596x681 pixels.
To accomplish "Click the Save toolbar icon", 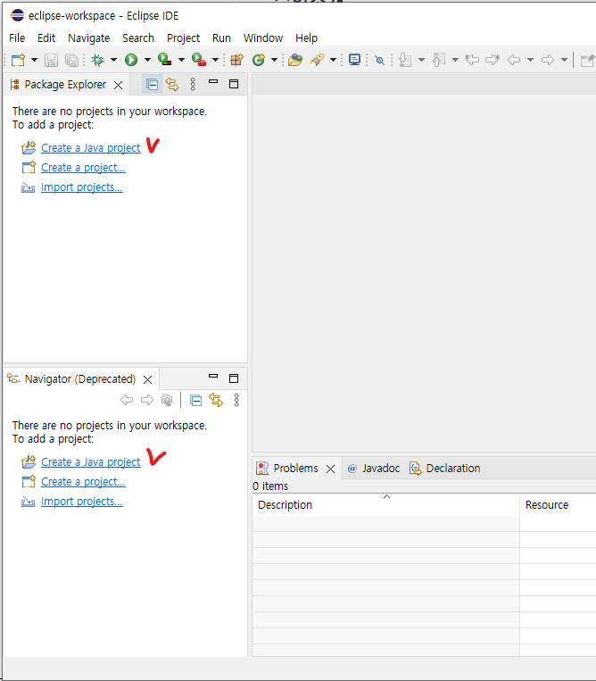I will click(x=51, y=60).
